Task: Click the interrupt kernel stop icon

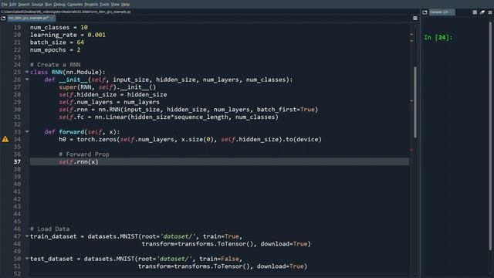Action: (475, 12)
